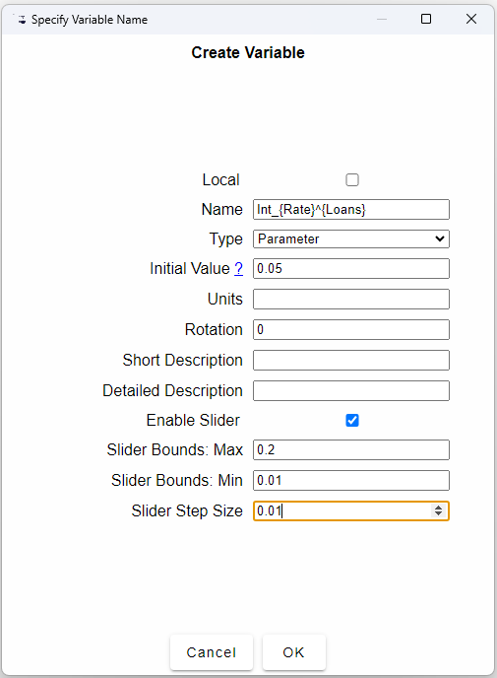Decrease Slider Step Size with down arrow
This screenshot has height=678, width=497.
click(438, 513)
